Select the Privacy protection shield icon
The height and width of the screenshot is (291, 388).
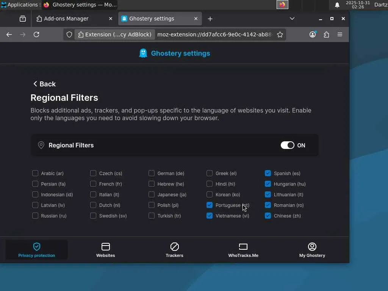click(x=37, y=247)
